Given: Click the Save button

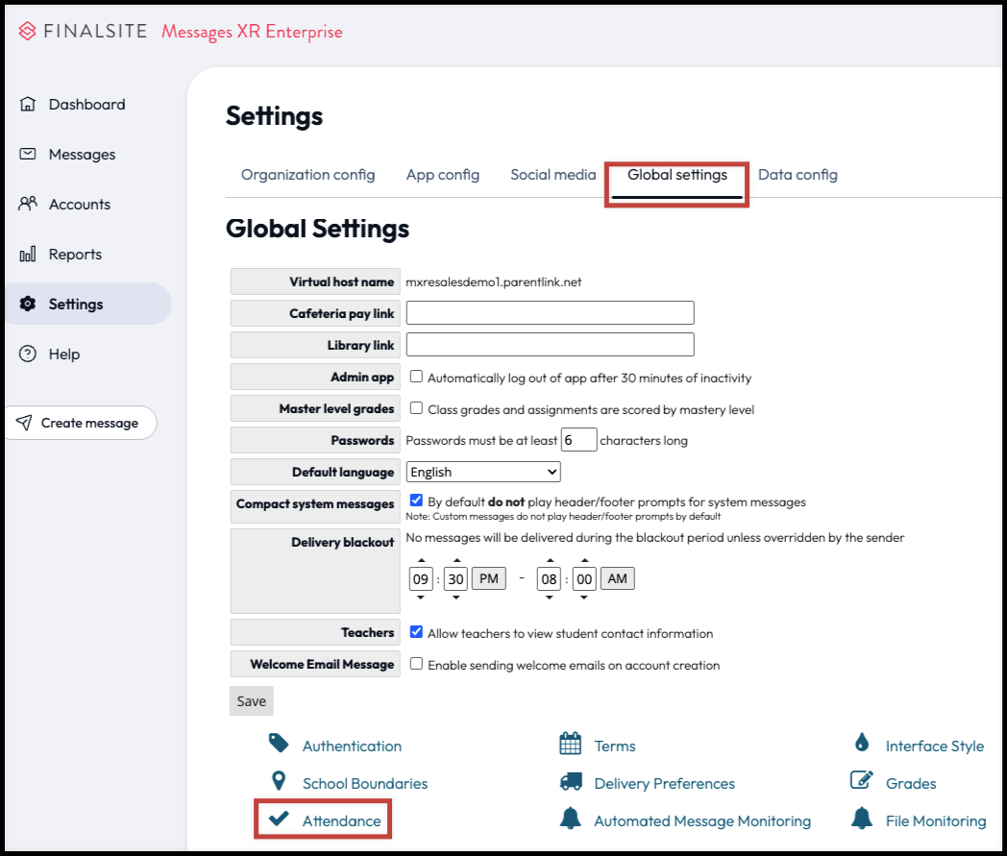Looking at the screenshot, I should [x=252, y=700].
